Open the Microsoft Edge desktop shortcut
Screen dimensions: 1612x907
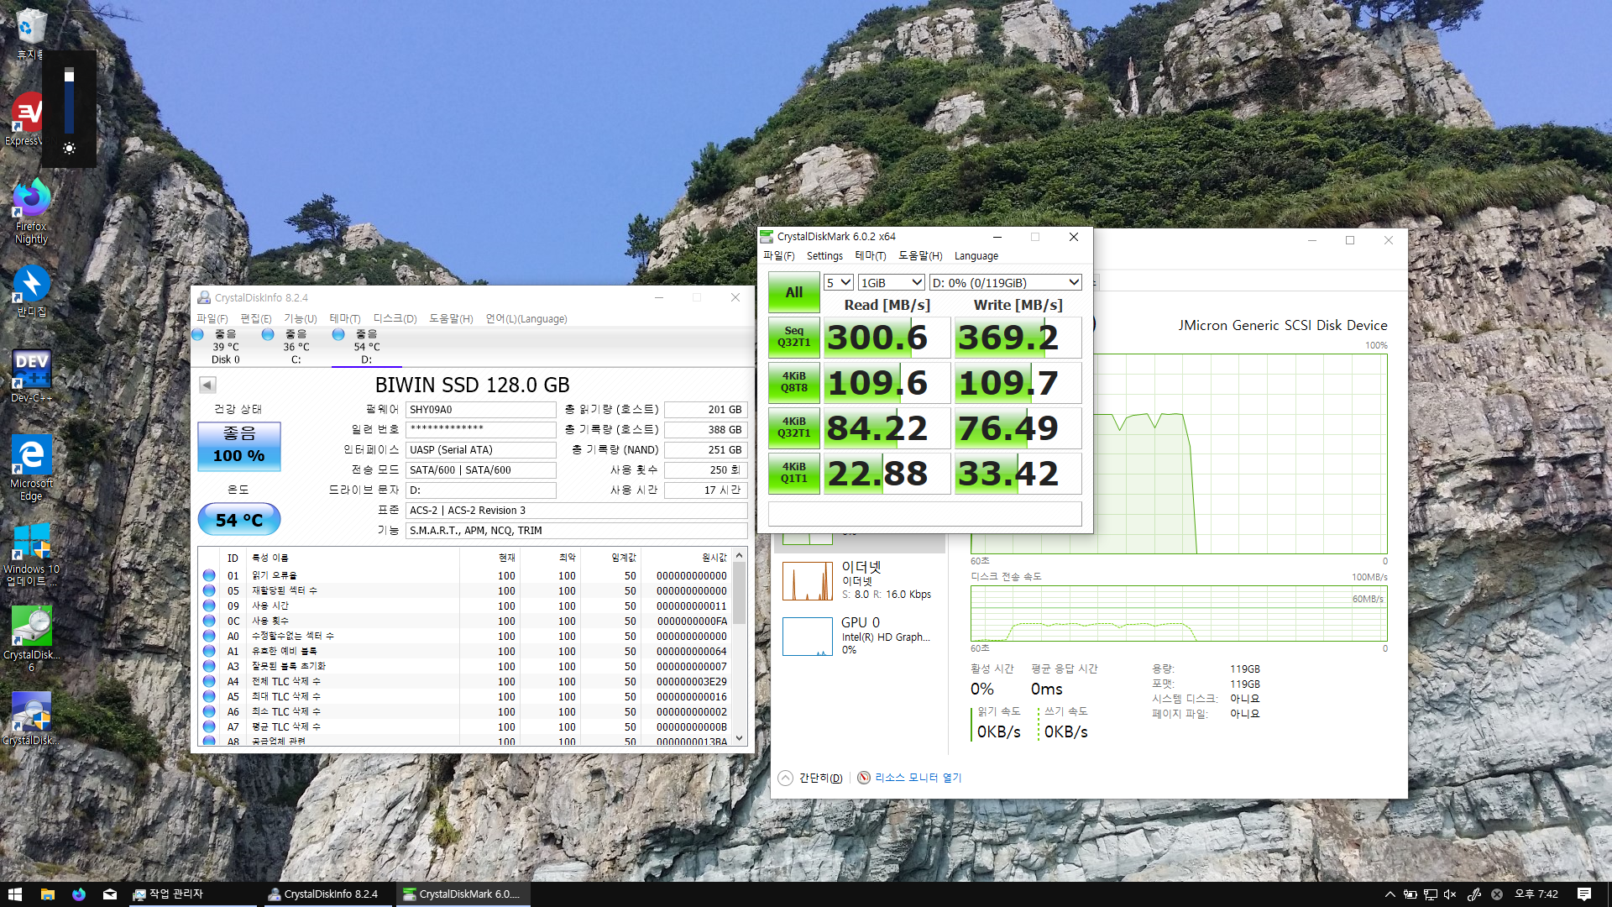[x=31, y=467]
